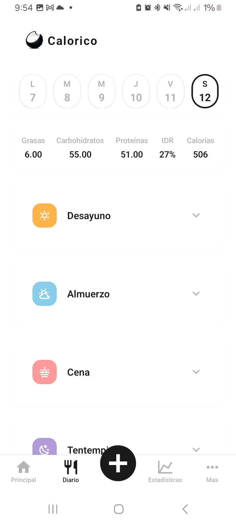The height and width of the screenshot is (524, 236).
Task: Select Friday 11 date bubble
Action: point(170,91)
